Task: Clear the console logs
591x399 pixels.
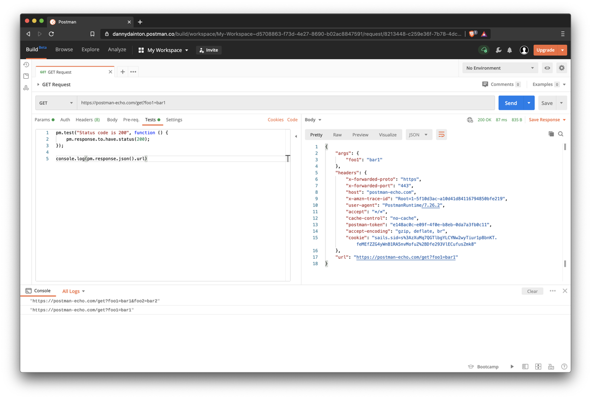Action: pos(532,291)
